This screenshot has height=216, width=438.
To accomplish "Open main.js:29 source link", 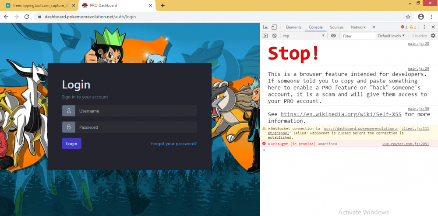I will tap(418, 69).
